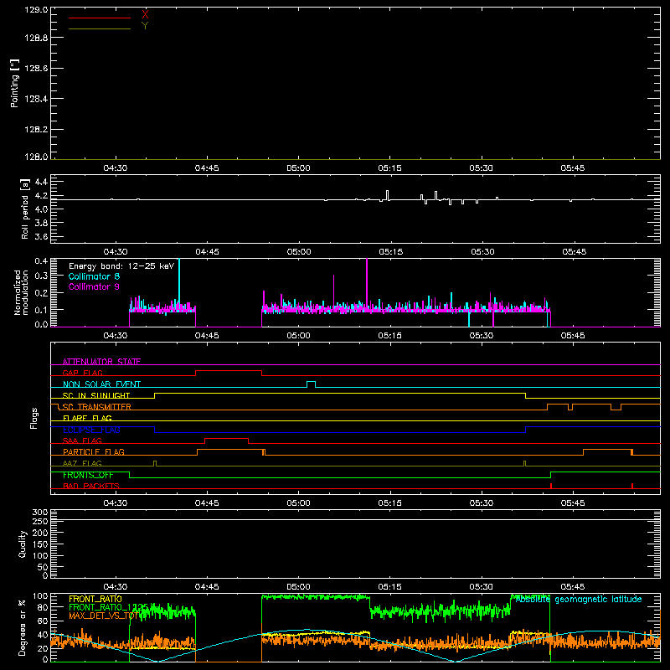Click the magenta 'Collimator 9' legend text
The height and width of the screenshot is (670, 670).
click(94, 286)
